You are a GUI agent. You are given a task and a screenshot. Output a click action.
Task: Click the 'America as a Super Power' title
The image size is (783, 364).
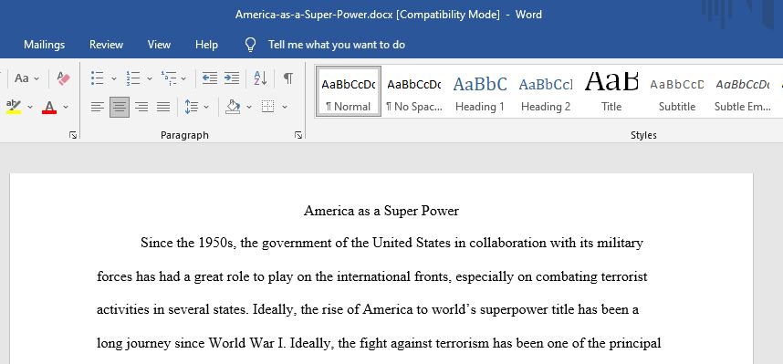(381, 211)
